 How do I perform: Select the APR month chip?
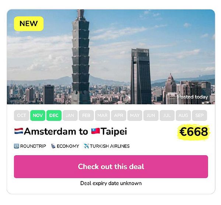pos(119,115)
